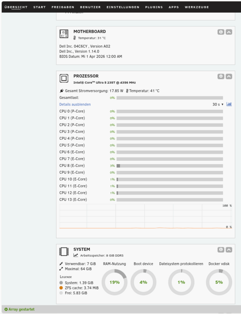Collapse the System panel
Image resolution: width=241 pixels, height=314 pixels.
tap(229, 250)
